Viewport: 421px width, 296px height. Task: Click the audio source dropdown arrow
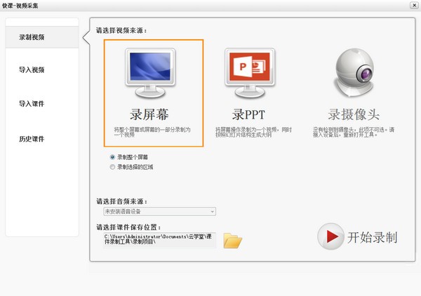pyautogui.click(x=212, y=211)
